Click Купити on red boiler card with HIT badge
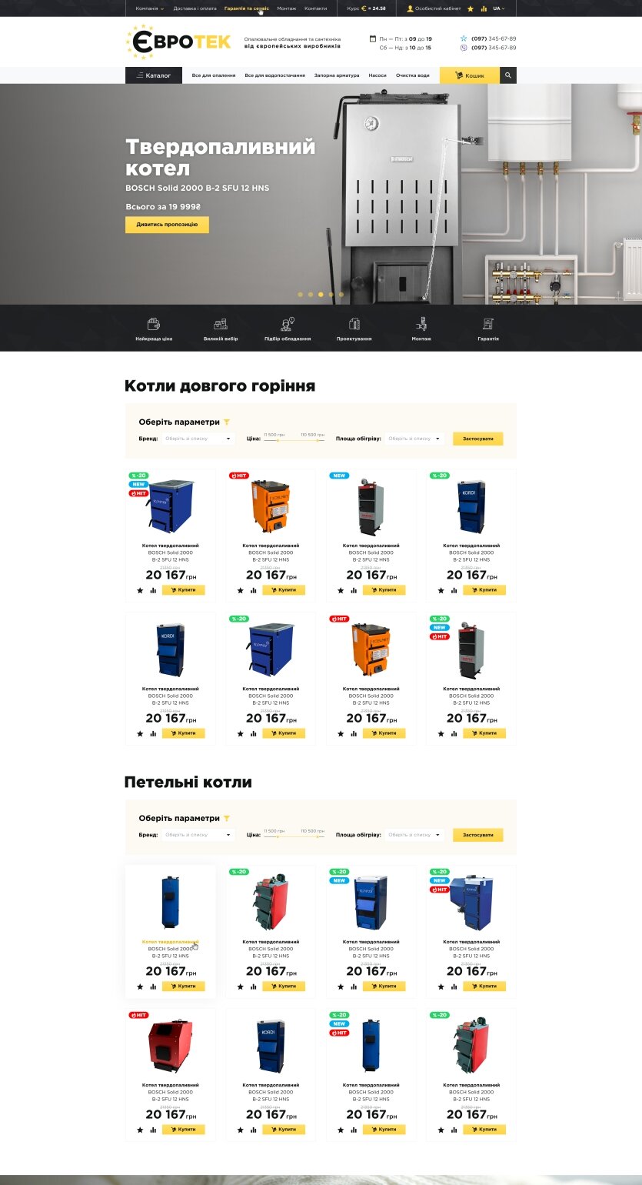Viewport: 642px width, 1185px height. pyautogui.click(x=183, y=1130)
